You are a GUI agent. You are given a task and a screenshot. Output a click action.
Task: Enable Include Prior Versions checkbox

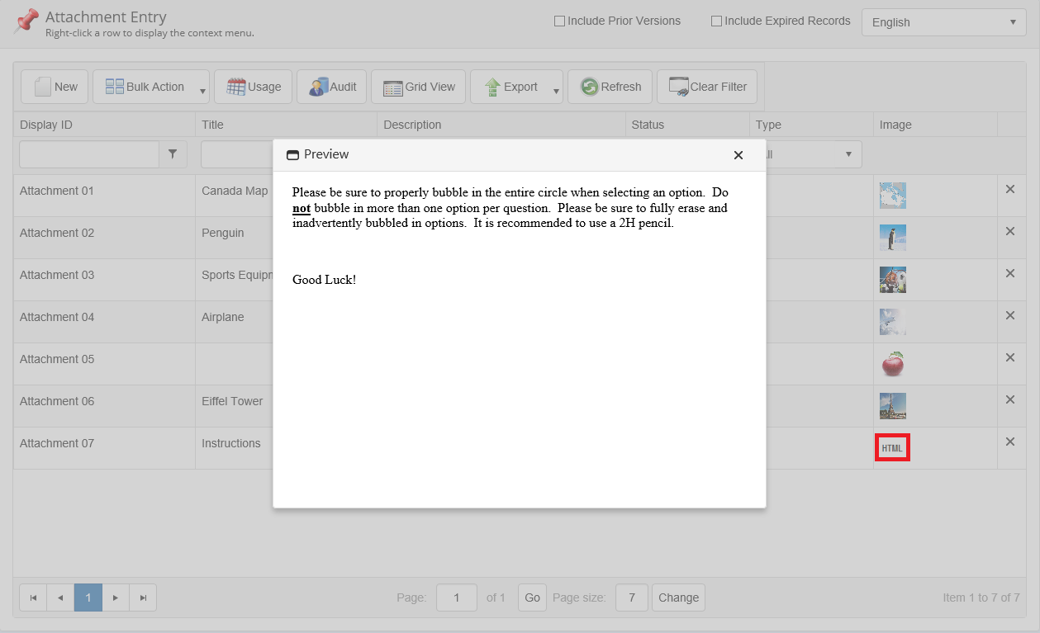tap(559, 21)
